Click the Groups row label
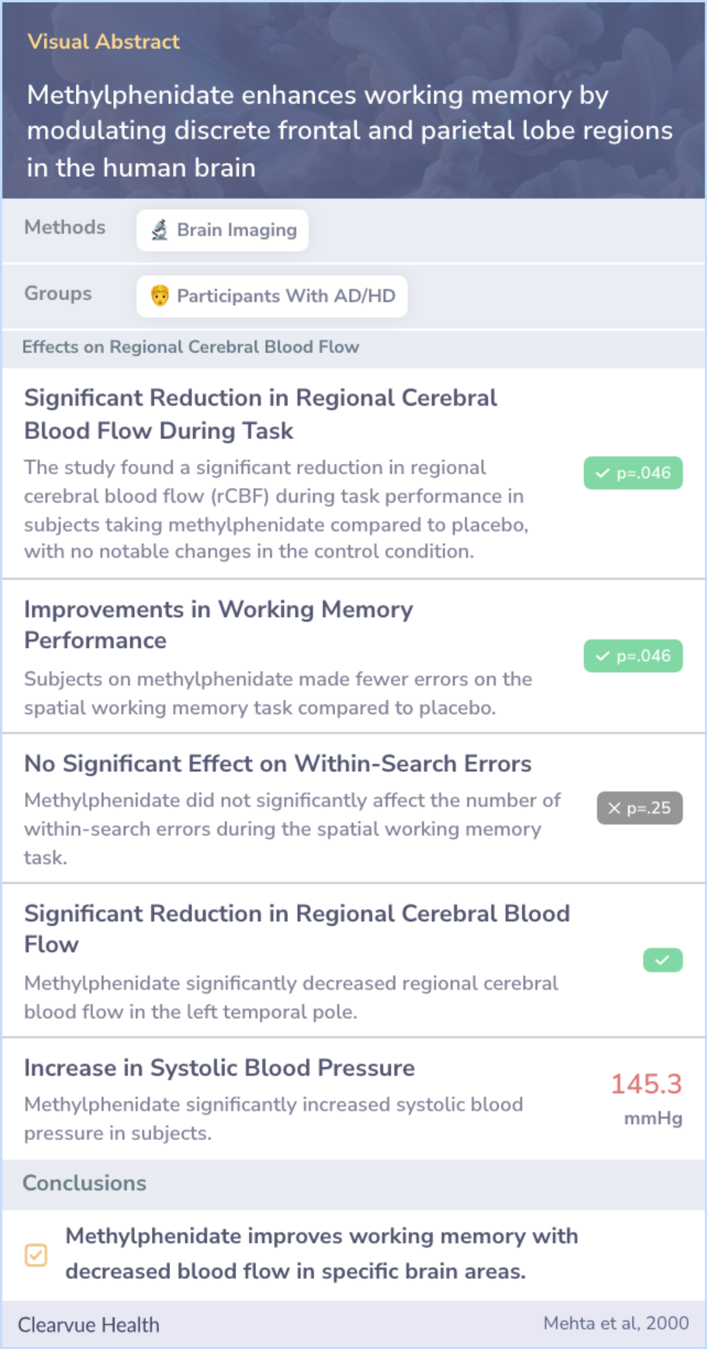The width and height of the screenshot is (707, 1349). click(58, 294)
